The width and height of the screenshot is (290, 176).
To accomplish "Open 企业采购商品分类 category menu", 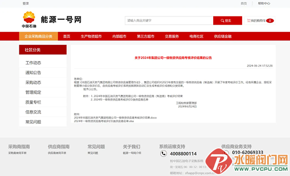I will pos(39,36).
